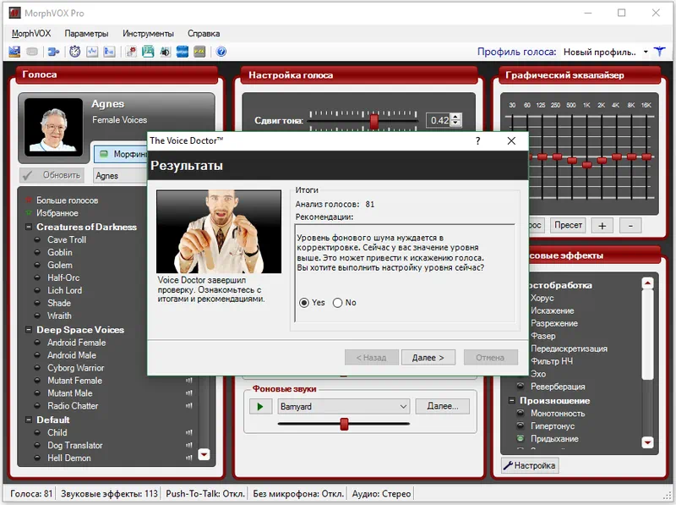Select the No radio button
The height and width of the screenshot is (505, 676).
[x=338, y=303]
